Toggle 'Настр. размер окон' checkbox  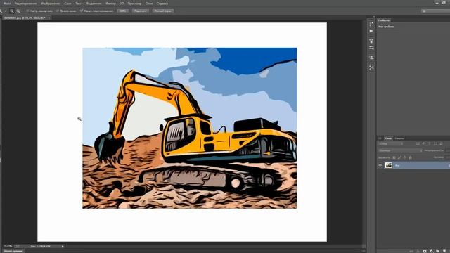28,11
